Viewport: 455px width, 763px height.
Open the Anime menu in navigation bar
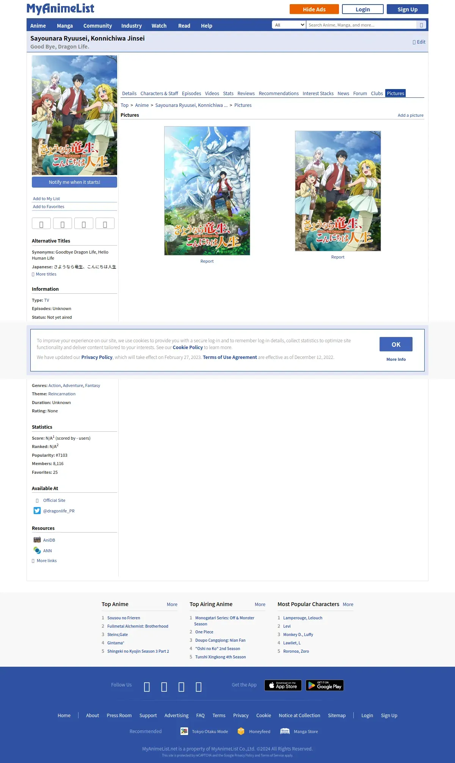38,26
